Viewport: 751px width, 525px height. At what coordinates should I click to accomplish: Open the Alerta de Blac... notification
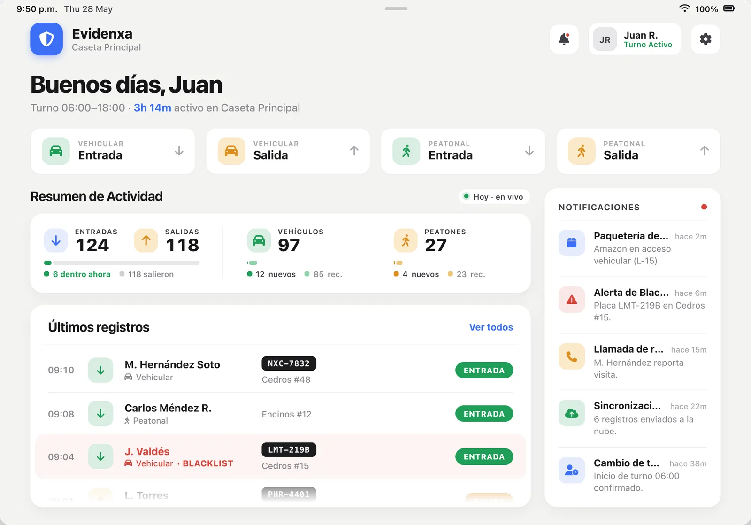coord(632,305)
